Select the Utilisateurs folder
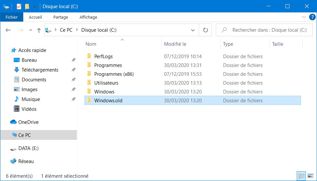Image resolution: width=317 pixels, height=181 pixels. pyautogui.click(x=193, y=83)
